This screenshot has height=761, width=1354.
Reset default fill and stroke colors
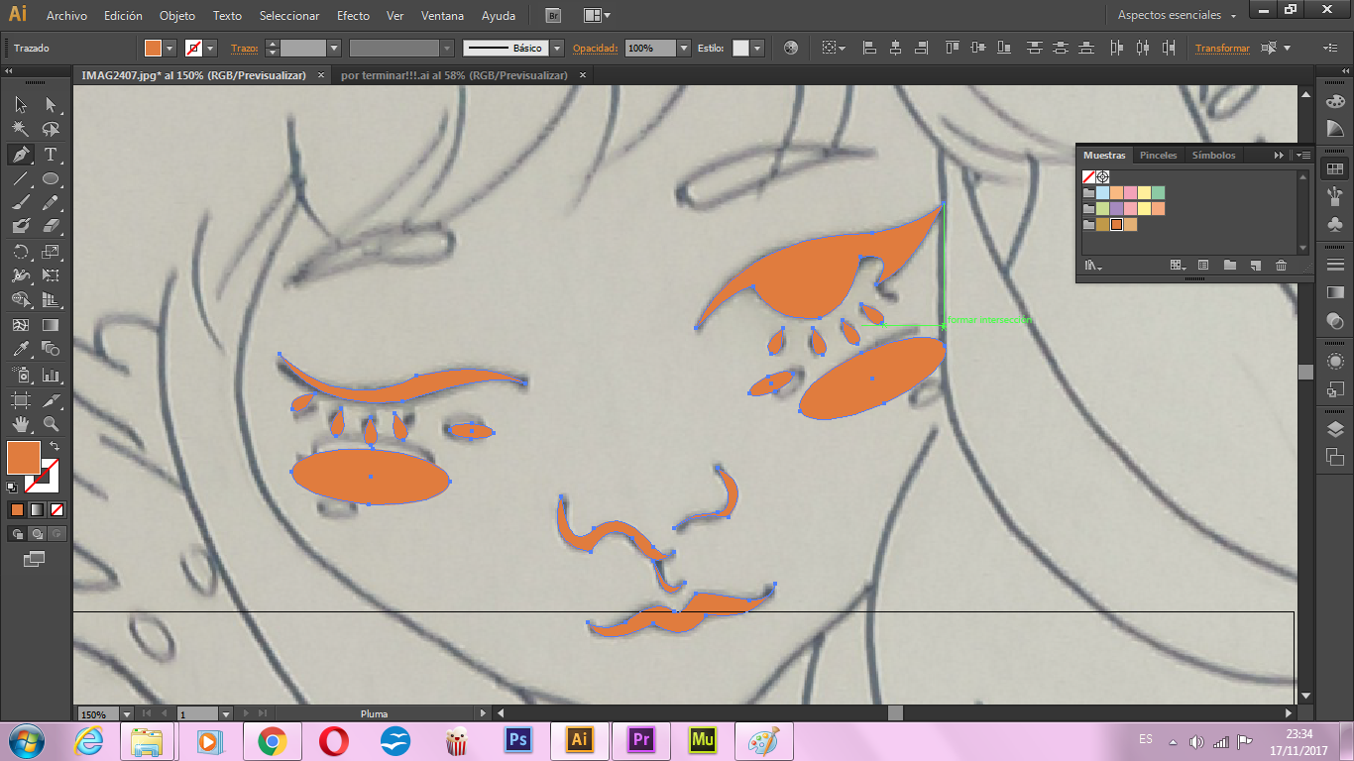[x=12, y=488]
